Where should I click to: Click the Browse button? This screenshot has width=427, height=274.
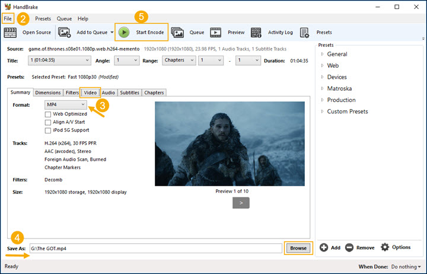[x=298, y=248]
